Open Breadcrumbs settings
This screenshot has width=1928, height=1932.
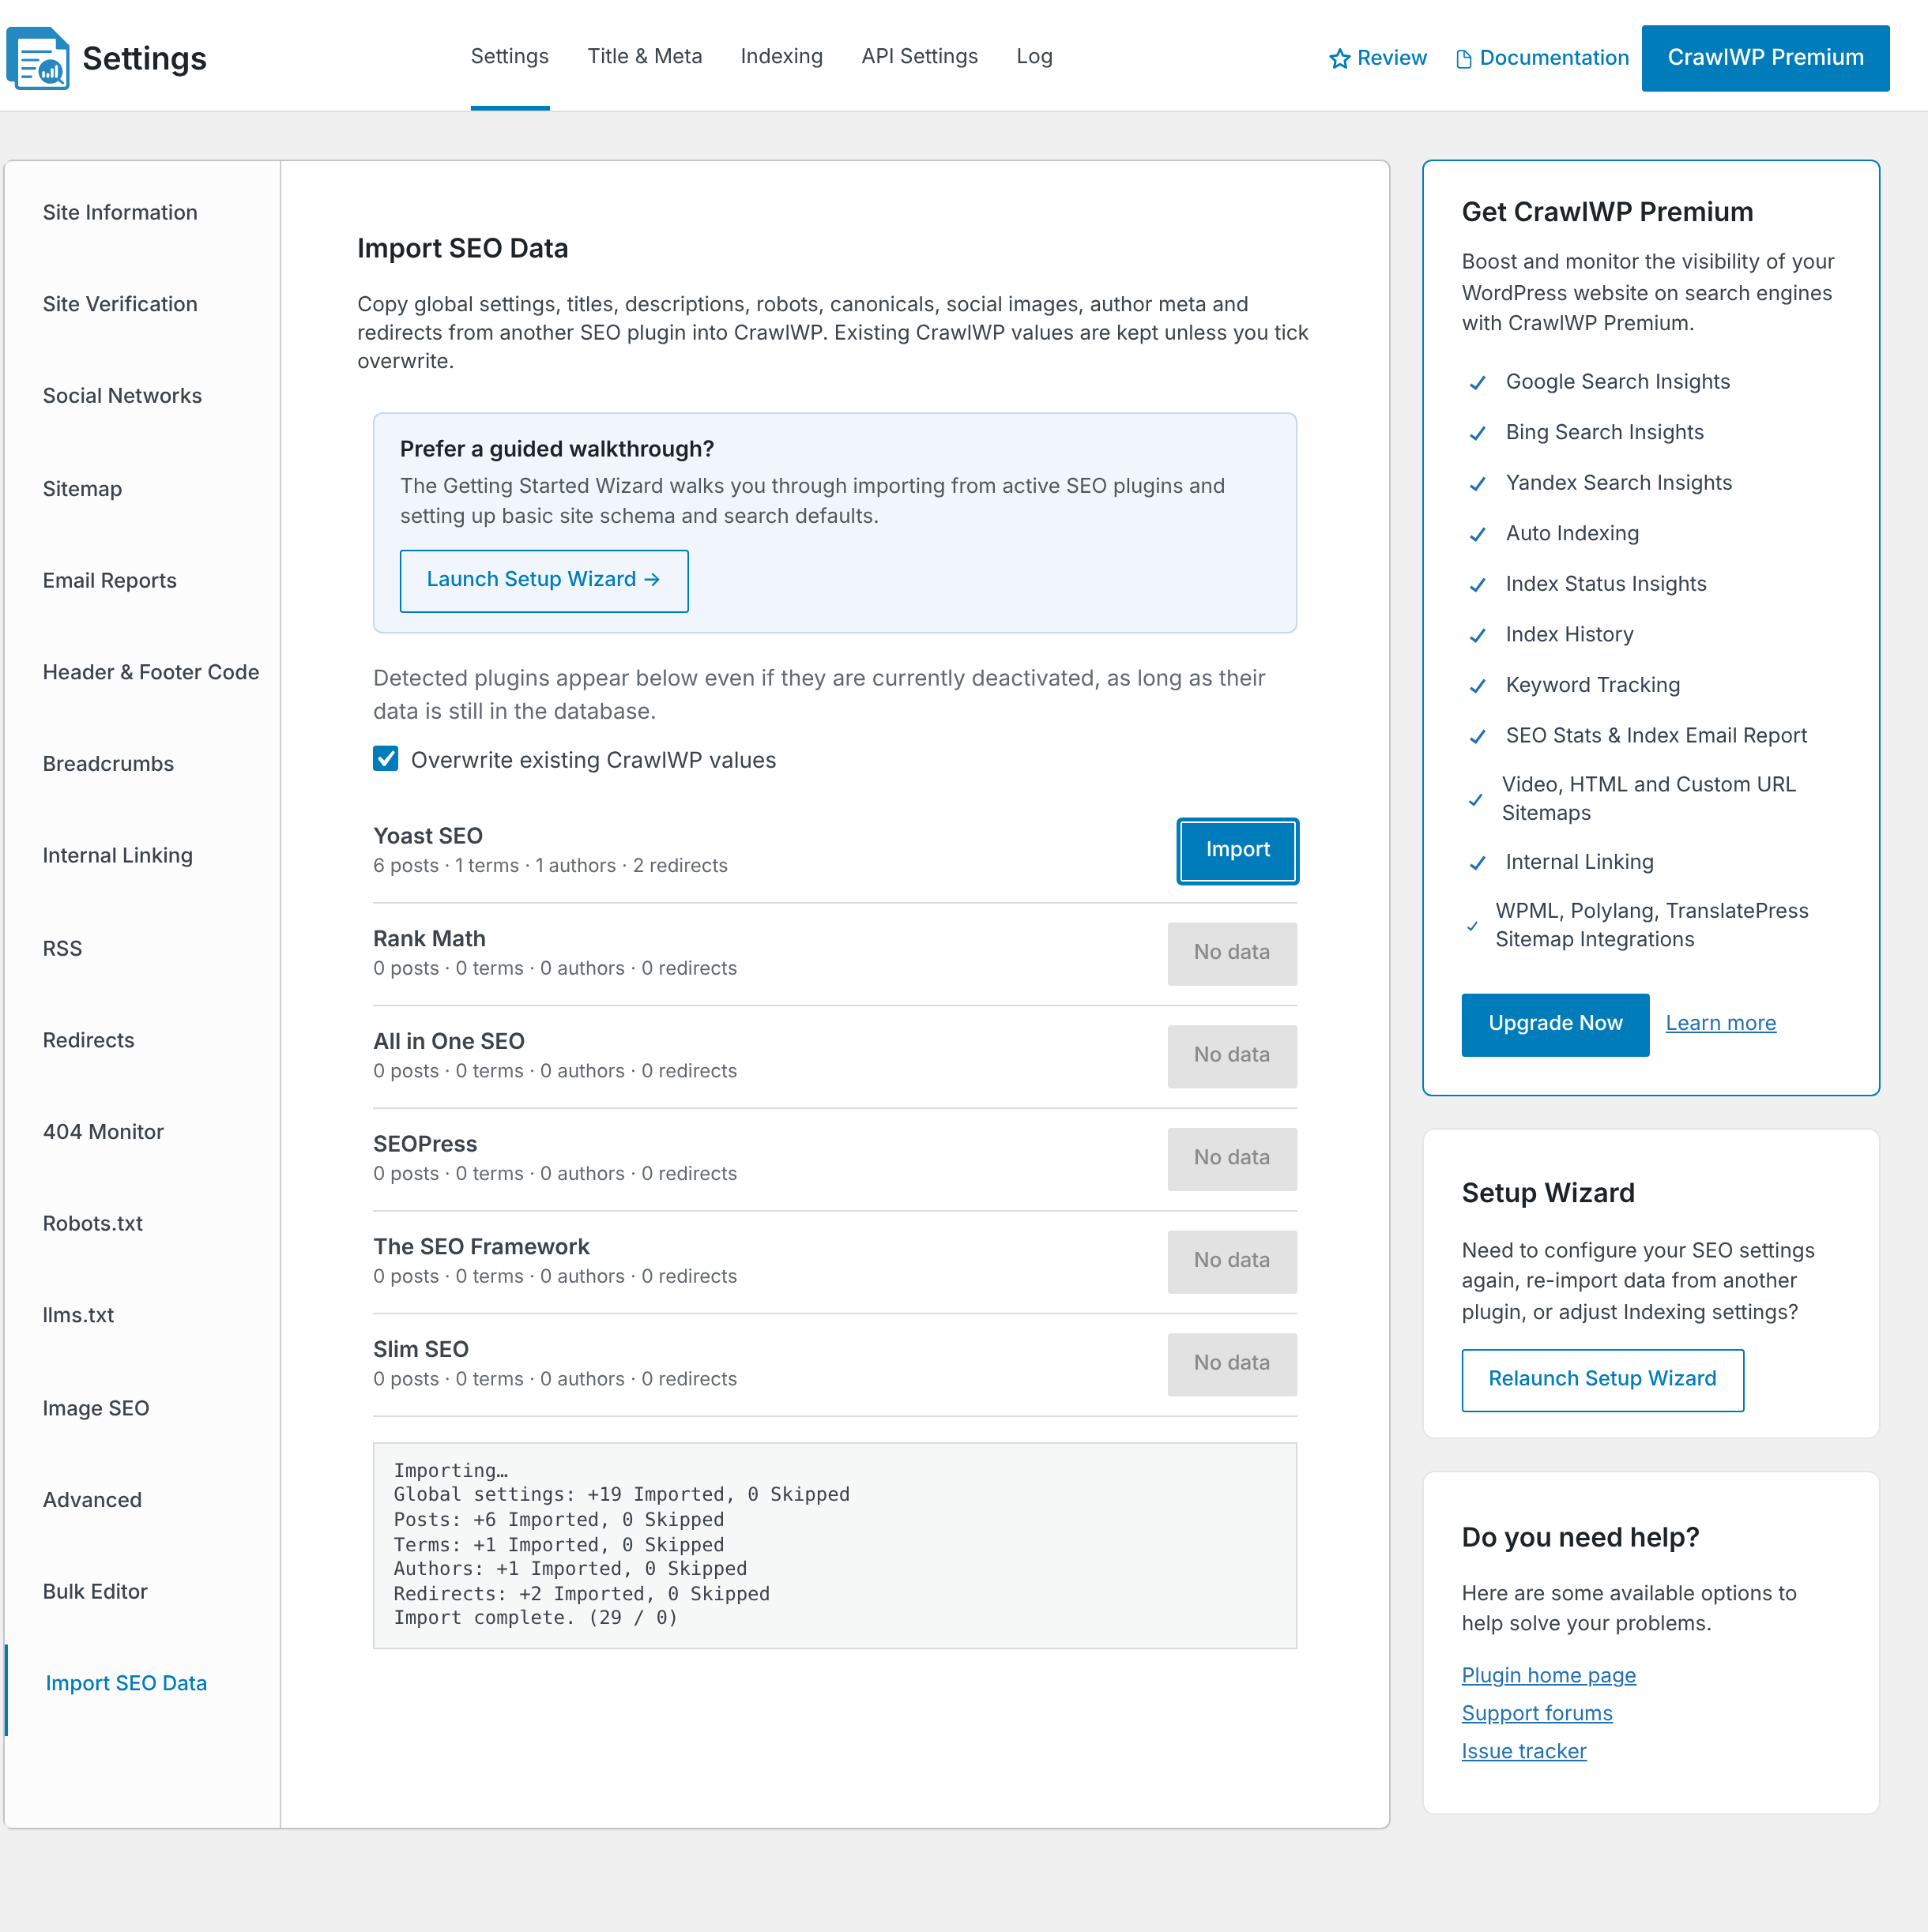pyautogui.click(x=108, y=764)
